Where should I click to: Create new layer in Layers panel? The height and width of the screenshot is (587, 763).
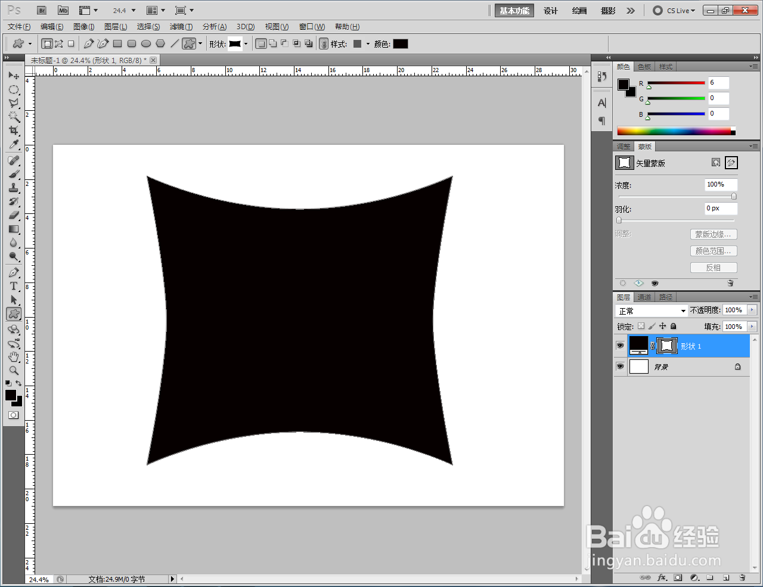(726, 577)
